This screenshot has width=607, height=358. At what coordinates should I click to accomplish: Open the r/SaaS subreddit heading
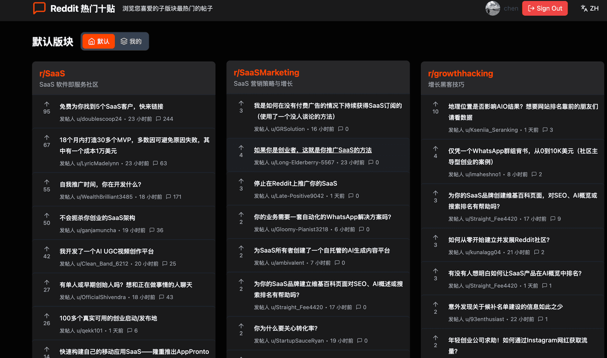click(52, 74)
